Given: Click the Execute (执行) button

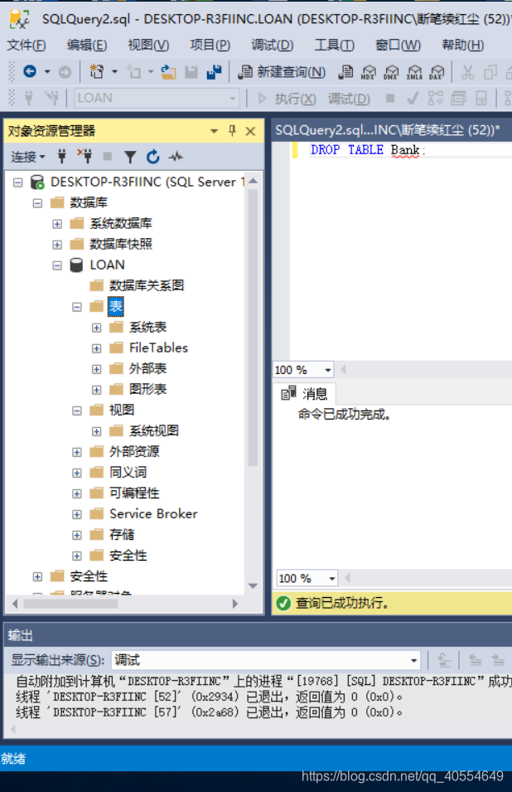Looking at the screenshot, I should pos(287,99).
